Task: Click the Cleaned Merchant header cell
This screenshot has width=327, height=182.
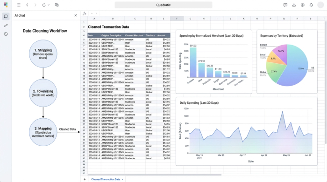Action: [x=135, y=35]
